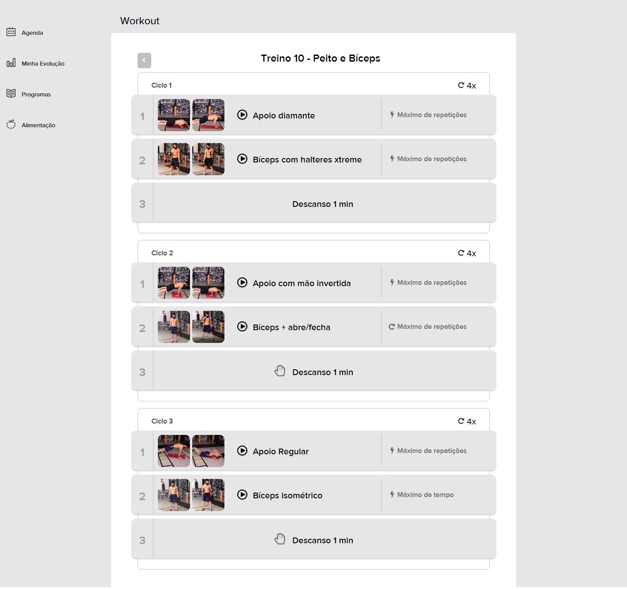Click the Minha Evolução bar chart icon
This screenshot has width=627, height=589.
point(11,63)
